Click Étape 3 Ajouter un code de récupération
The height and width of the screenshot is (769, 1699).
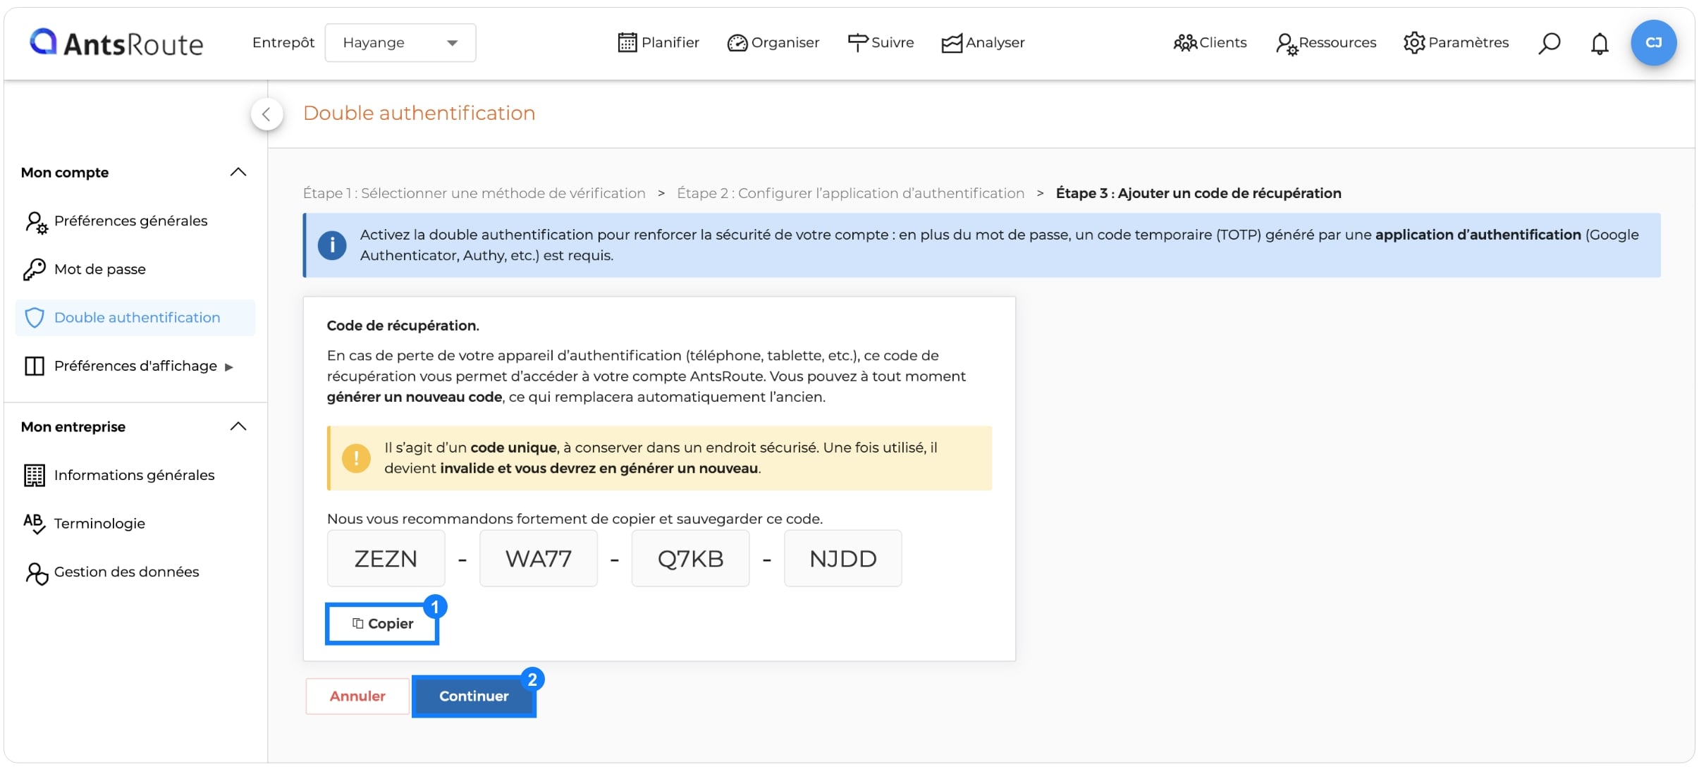[1198, 193]
